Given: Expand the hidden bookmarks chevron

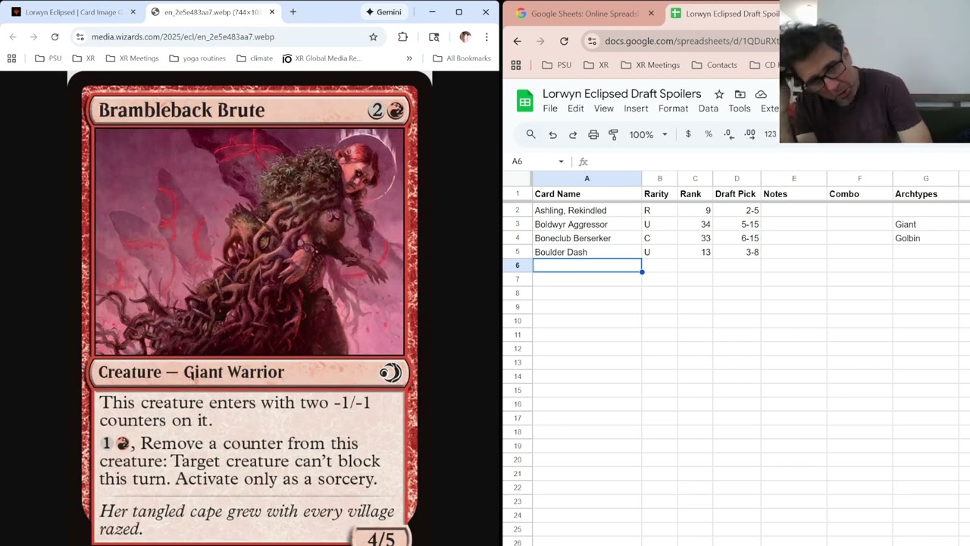Looking at the screenshot, I should coord(409,58).
